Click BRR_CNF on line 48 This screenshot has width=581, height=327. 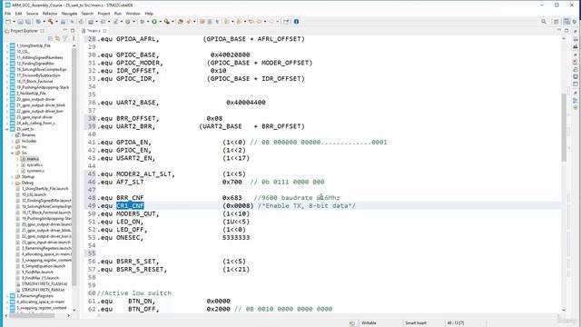click(x=130, y=198)
